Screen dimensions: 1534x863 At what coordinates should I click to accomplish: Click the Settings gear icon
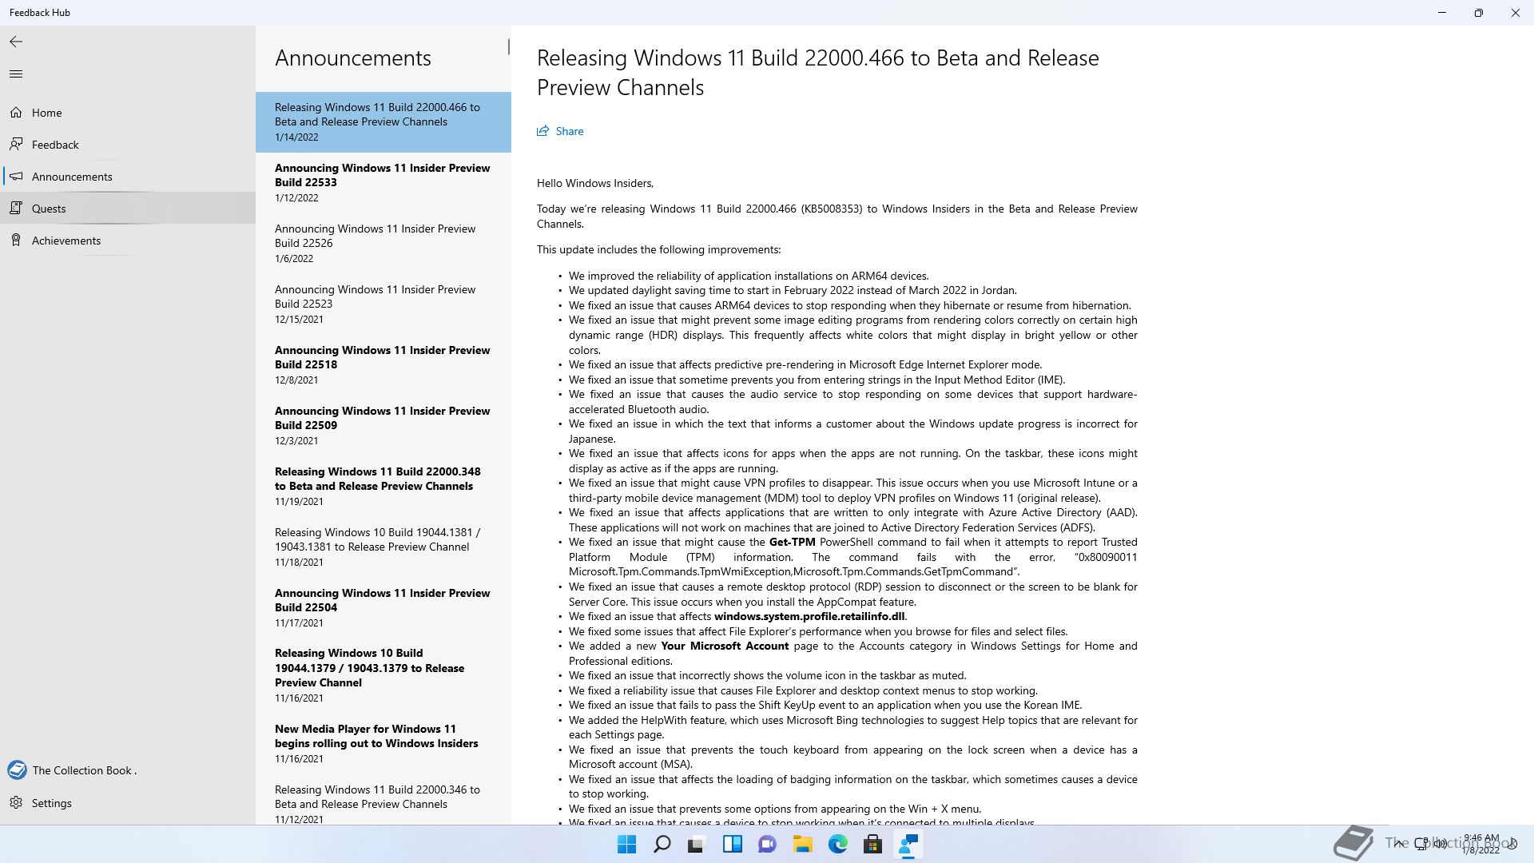pos(16,803)
